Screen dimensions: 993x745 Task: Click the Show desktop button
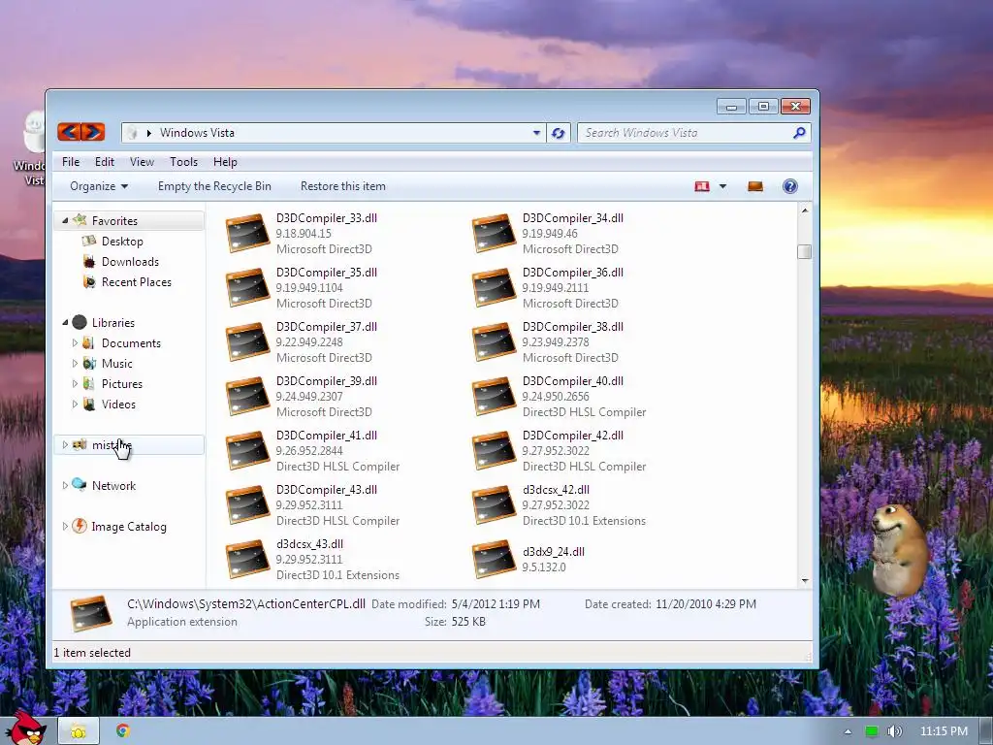(x=985, y=731)
